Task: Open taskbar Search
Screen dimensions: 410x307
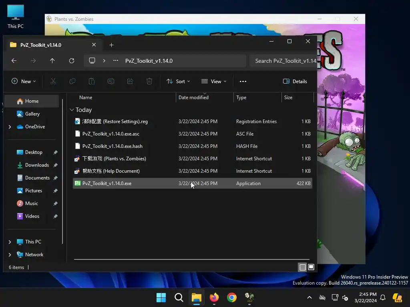Action: click(179, 297)
